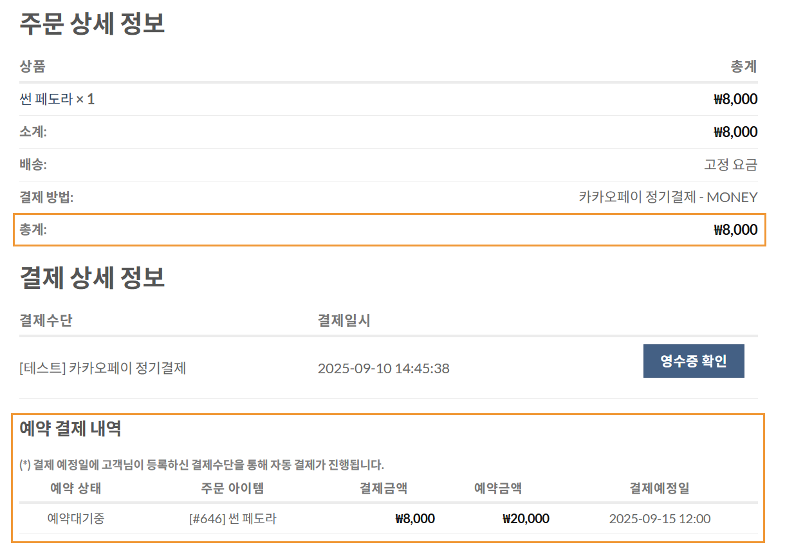Click the 썬 페도라 × 1 product name
This screenshot has height=547, width=785.
tap(57, 99)
